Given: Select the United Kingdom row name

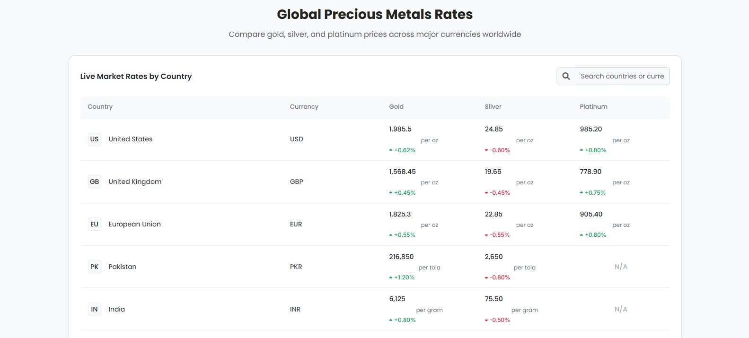Looking at the screenshot, I should pyautogui.click(x=135, y=182).
